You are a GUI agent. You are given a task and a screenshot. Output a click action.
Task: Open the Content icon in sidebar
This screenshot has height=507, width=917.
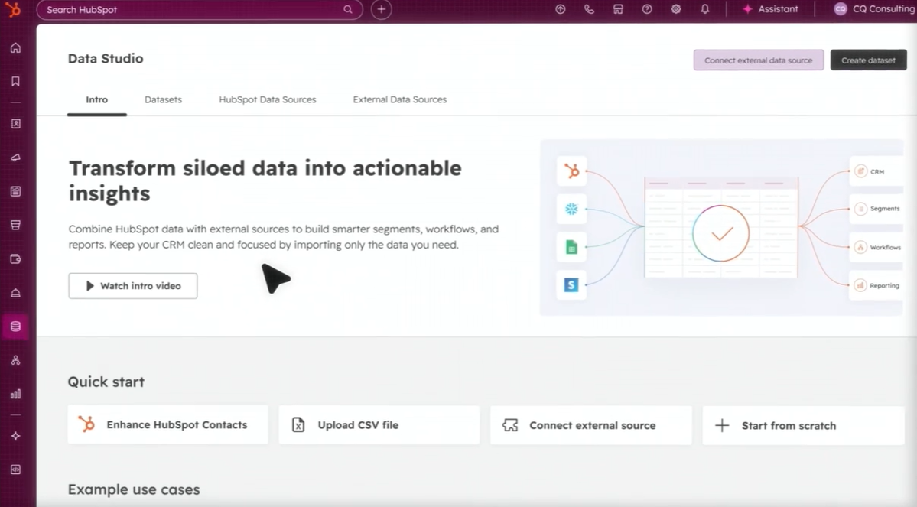click(16, 191)
